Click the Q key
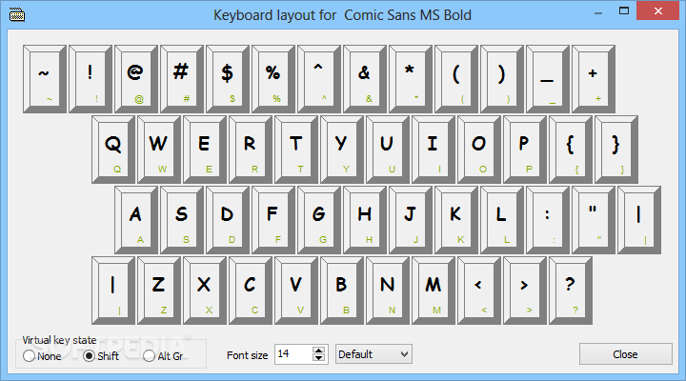Screen dimensions: 686x381 point(113,150)
